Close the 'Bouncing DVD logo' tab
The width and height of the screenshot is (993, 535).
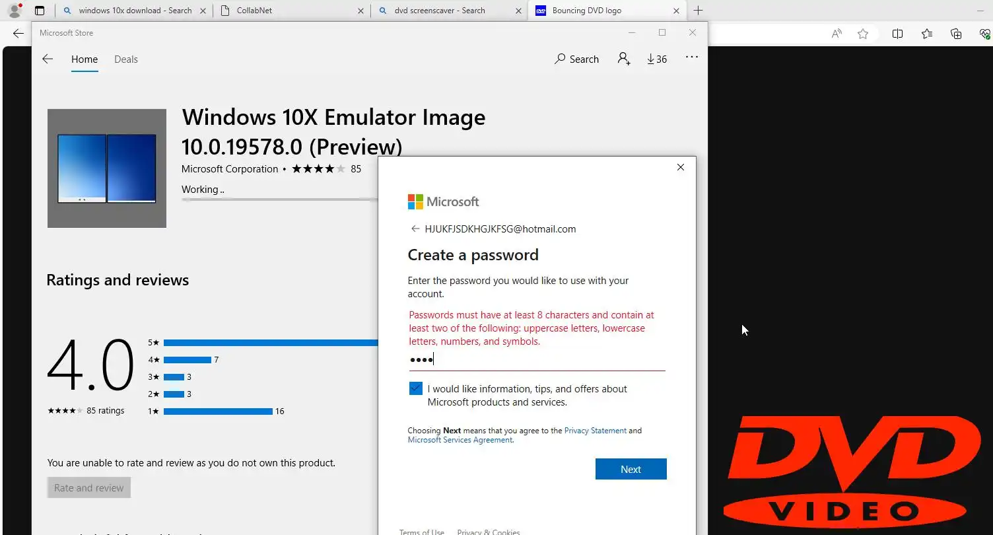(x=676, y=11)
